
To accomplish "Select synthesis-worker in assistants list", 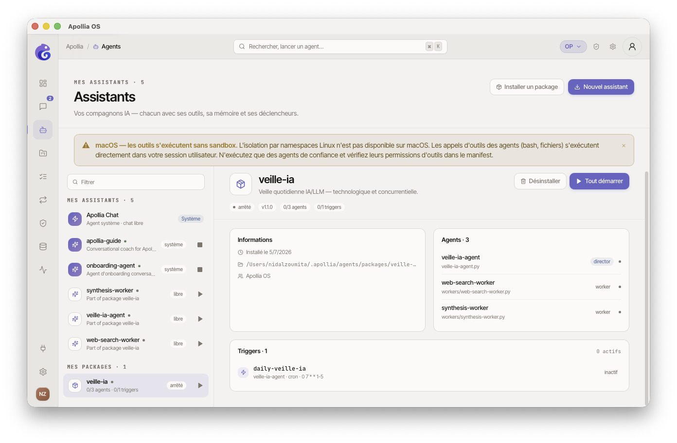I will pos(136,294).
